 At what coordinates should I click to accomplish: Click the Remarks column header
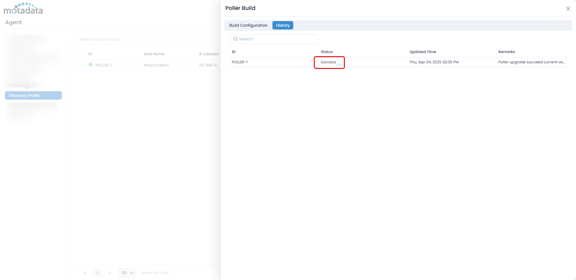point(506,52)
